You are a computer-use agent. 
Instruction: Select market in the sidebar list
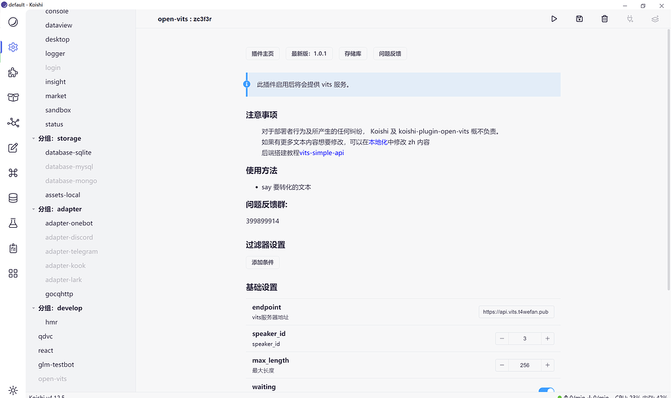(x=56, y=96)
